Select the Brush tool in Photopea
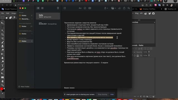 click(x=3, y=42)
